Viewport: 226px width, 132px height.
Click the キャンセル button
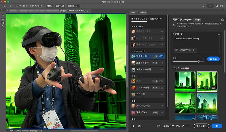pos(201,126)
